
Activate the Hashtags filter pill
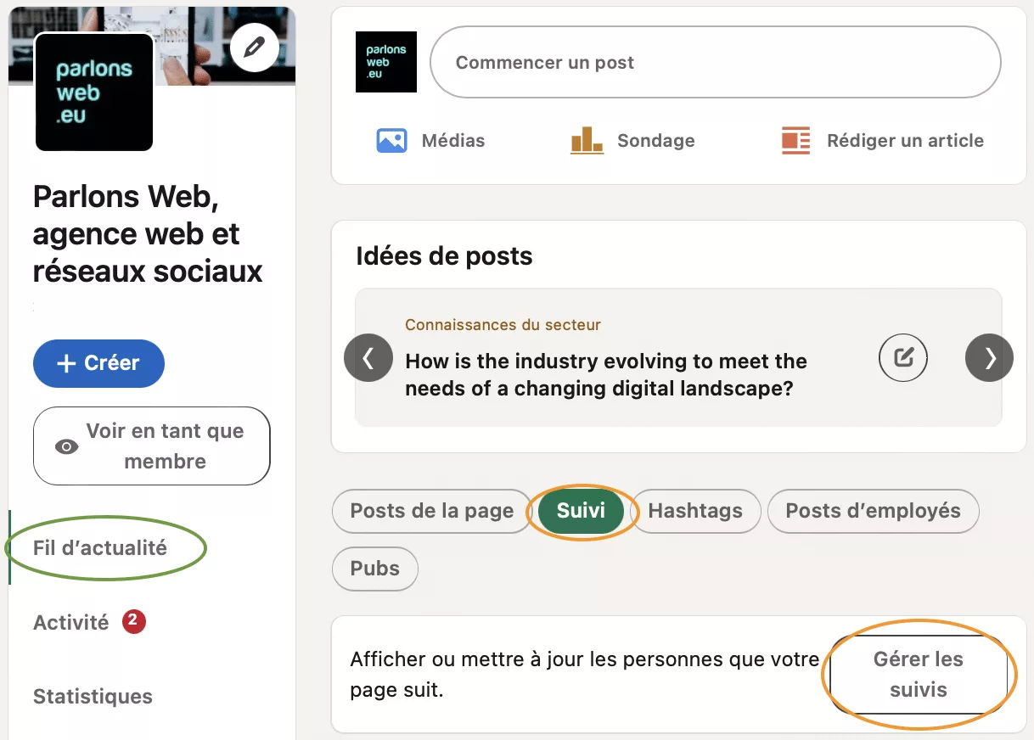click(696, 511)
